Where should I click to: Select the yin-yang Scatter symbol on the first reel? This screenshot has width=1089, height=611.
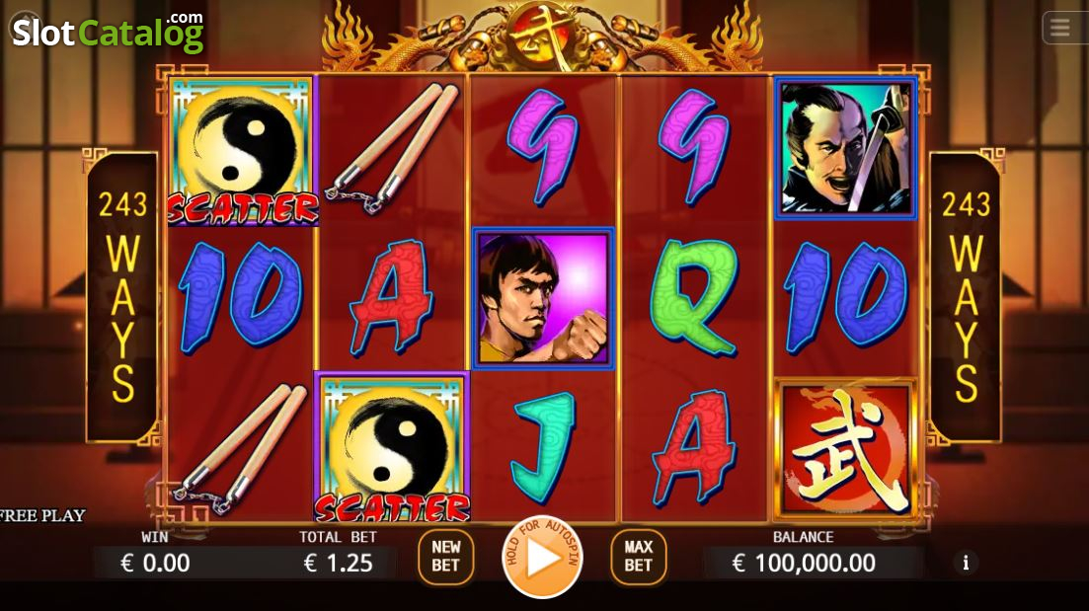click(x=243, y=151)
